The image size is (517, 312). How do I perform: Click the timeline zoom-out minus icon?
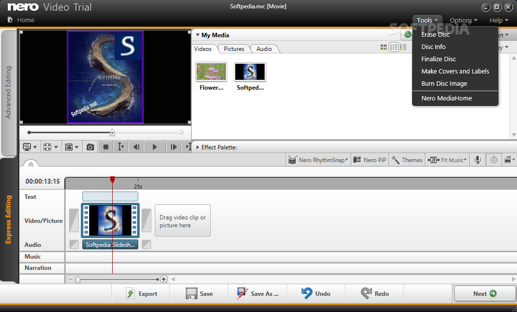(70, 279)
